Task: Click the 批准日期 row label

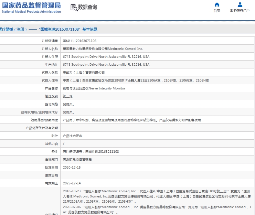Action: click(51, 168)
